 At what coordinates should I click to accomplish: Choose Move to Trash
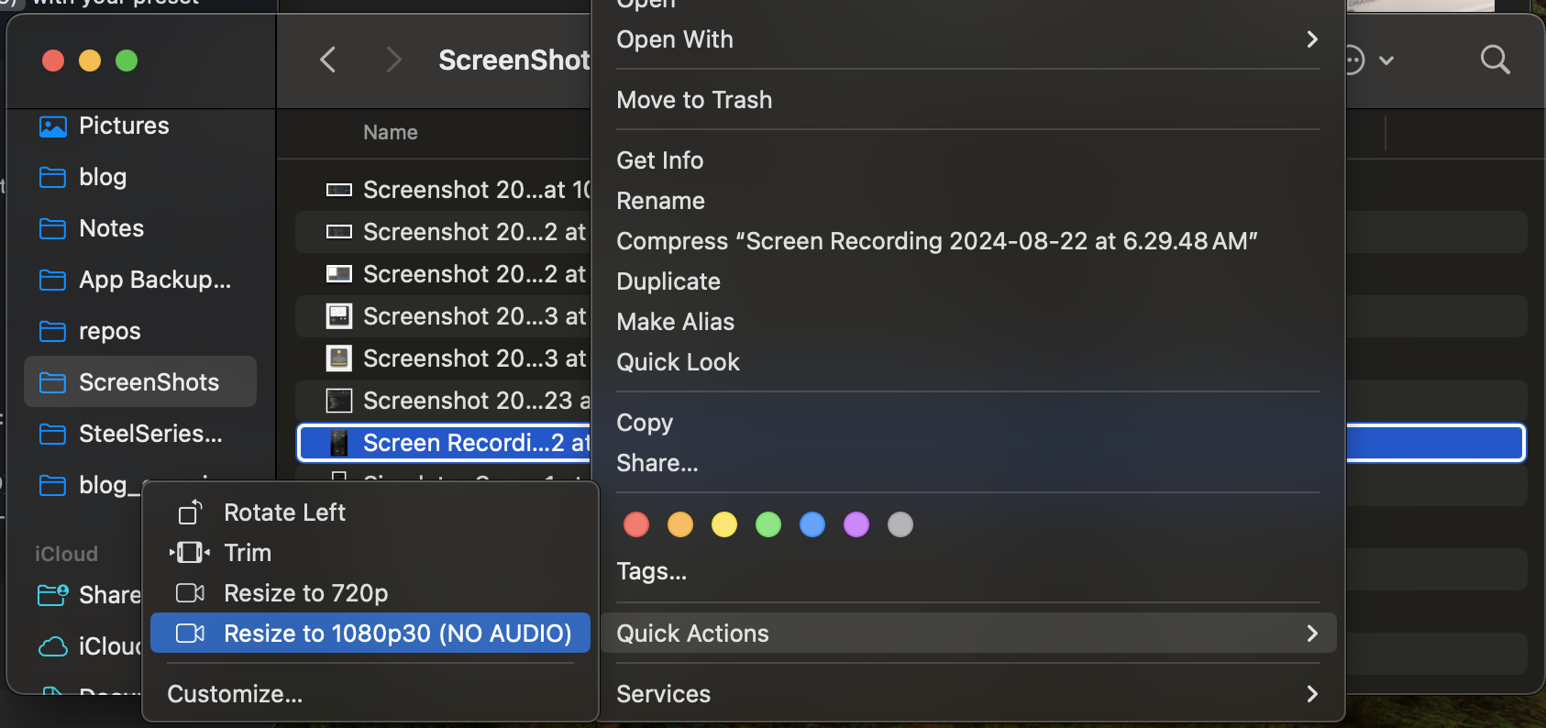tap(694, 100)
